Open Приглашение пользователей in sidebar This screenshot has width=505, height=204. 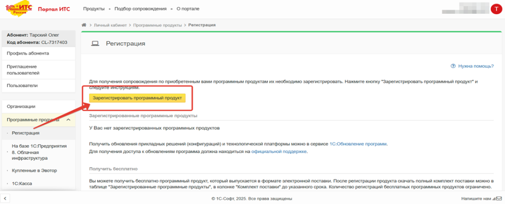pyautogui.click(x=37, y=70)
